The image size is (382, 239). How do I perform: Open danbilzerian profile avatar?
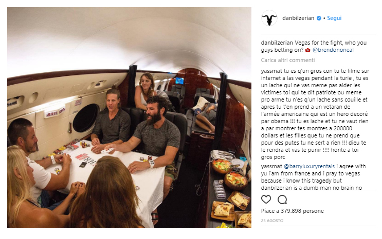[x=269, y=18]
